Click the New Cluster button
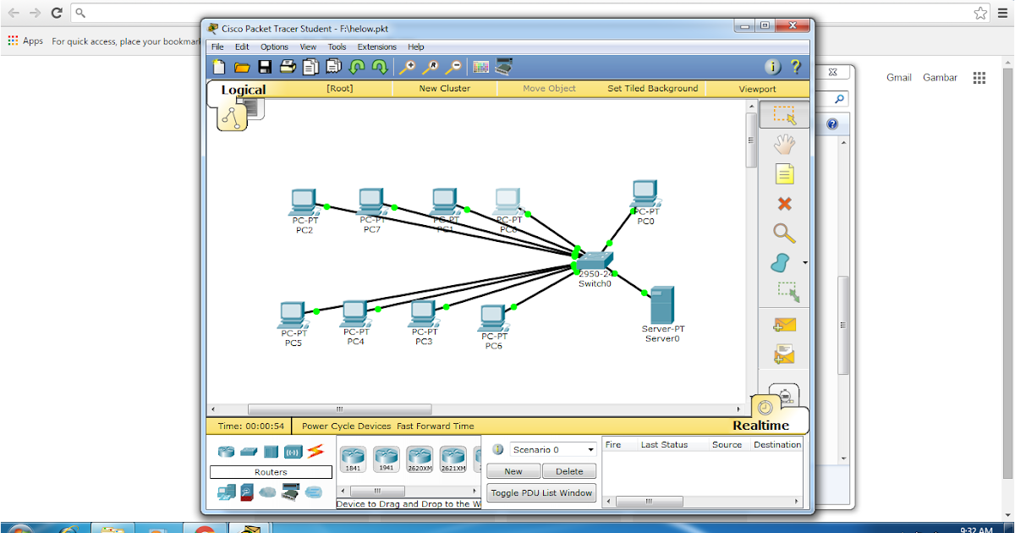This screenshot has height=533, width=1015. point(445,88)
